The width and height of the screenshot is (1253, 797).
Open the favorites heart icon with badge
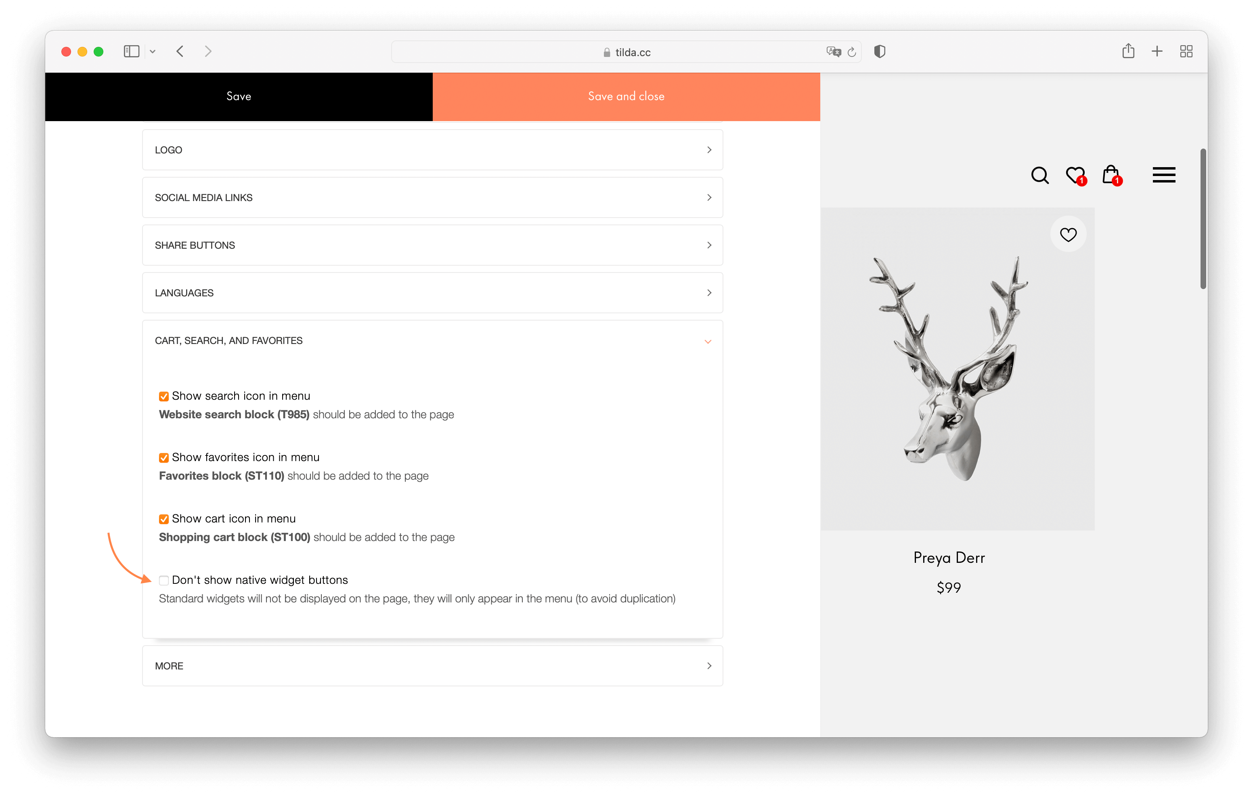tap(1075, 176)
